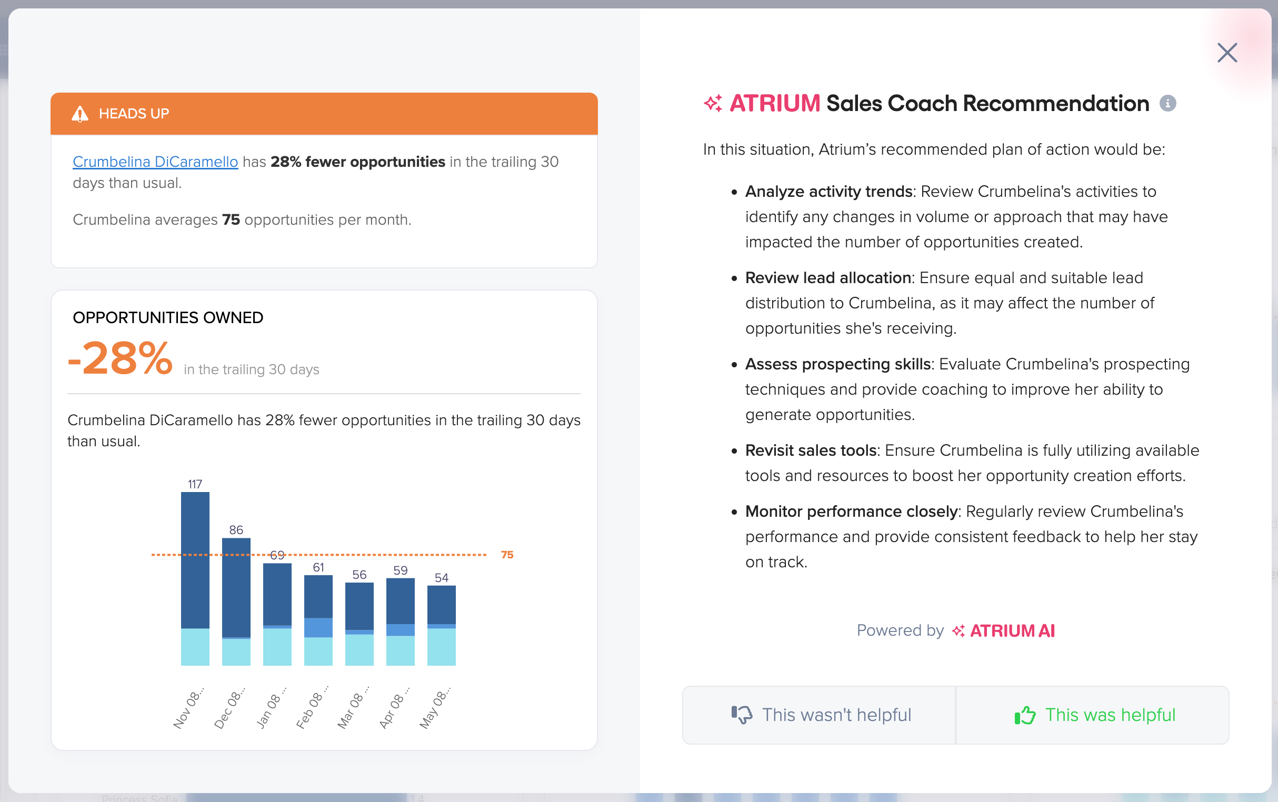Screen dimensions: 1278x802
Task: Select the Mar 08 bar showing 56
Action: 359,624
